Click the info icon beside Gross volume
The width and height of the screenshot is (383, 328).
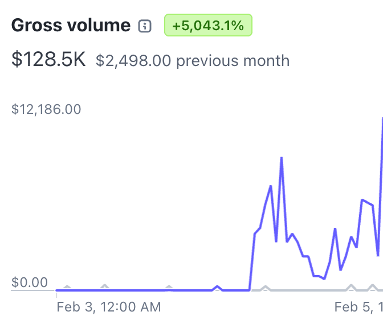[145, 26]
